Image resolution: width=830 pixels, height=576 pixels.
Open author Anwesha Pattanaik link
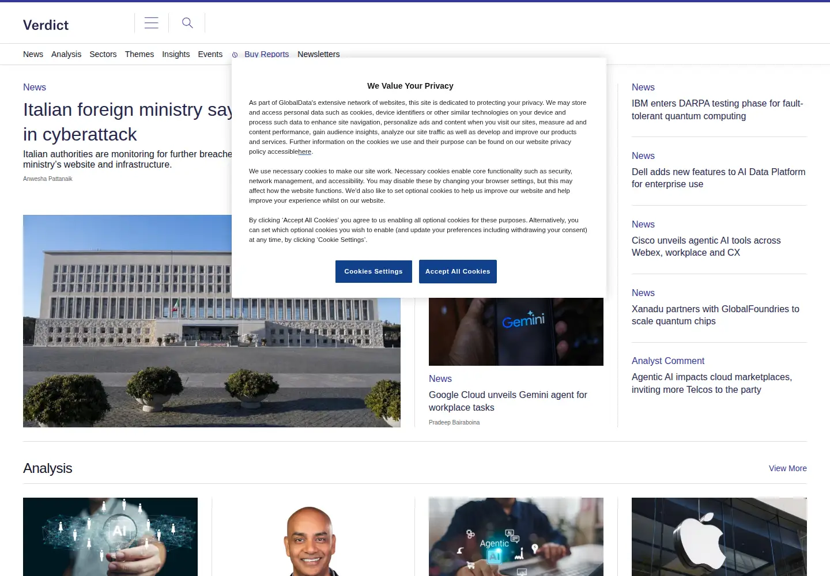point(48,179)
